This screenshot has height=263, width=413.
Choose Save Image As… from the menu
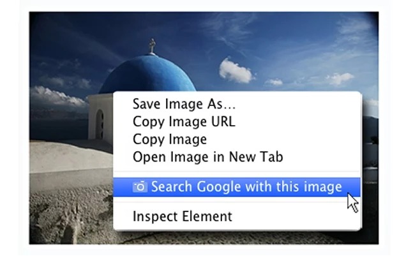tap(184, 104)
